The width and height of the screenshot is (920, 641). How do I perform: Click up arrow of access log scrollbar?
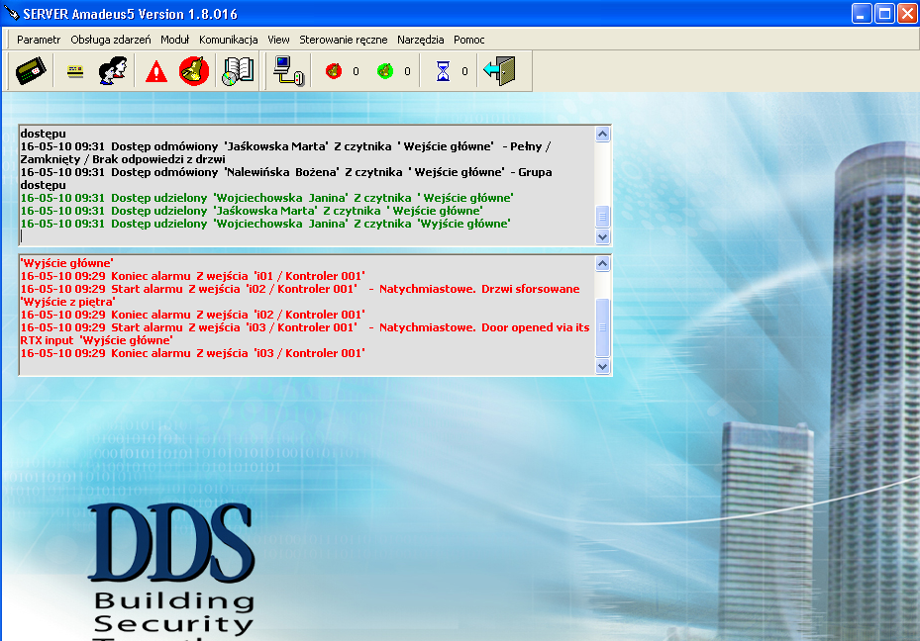[602, 135]
